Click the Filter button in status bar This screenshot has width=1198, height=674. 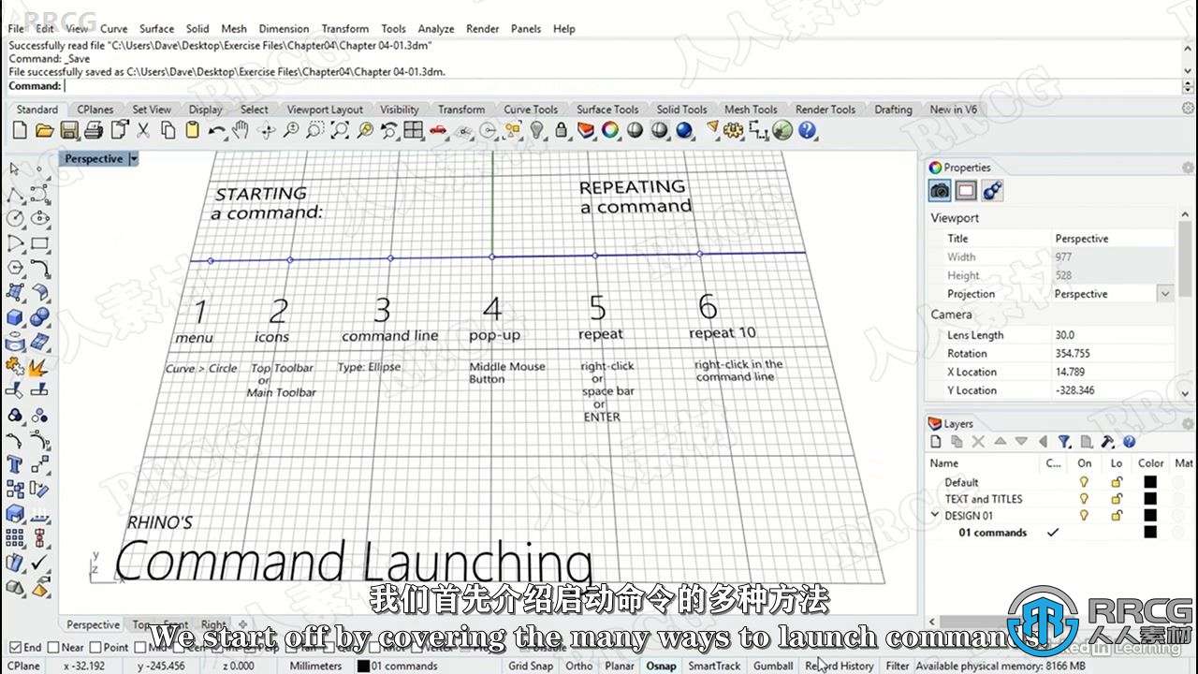897,666
